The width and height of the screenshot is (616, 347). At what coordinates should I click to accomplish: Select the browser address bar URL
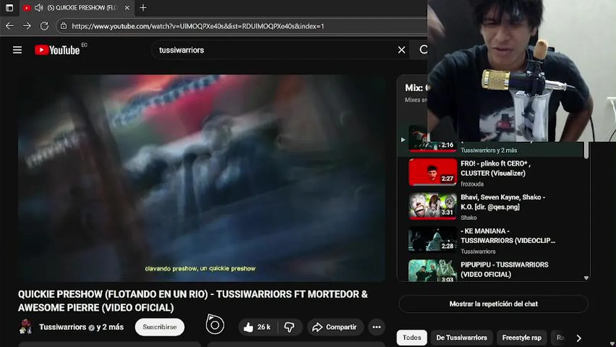tap(198, 26)
